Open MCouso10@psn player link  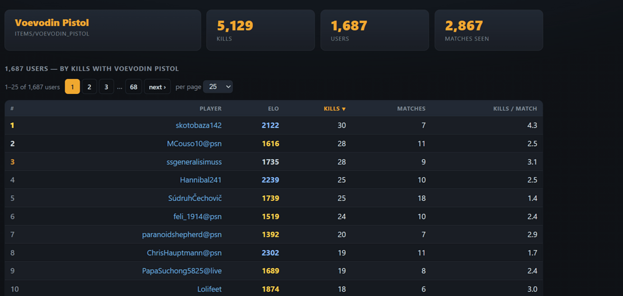tap(194, 144)
